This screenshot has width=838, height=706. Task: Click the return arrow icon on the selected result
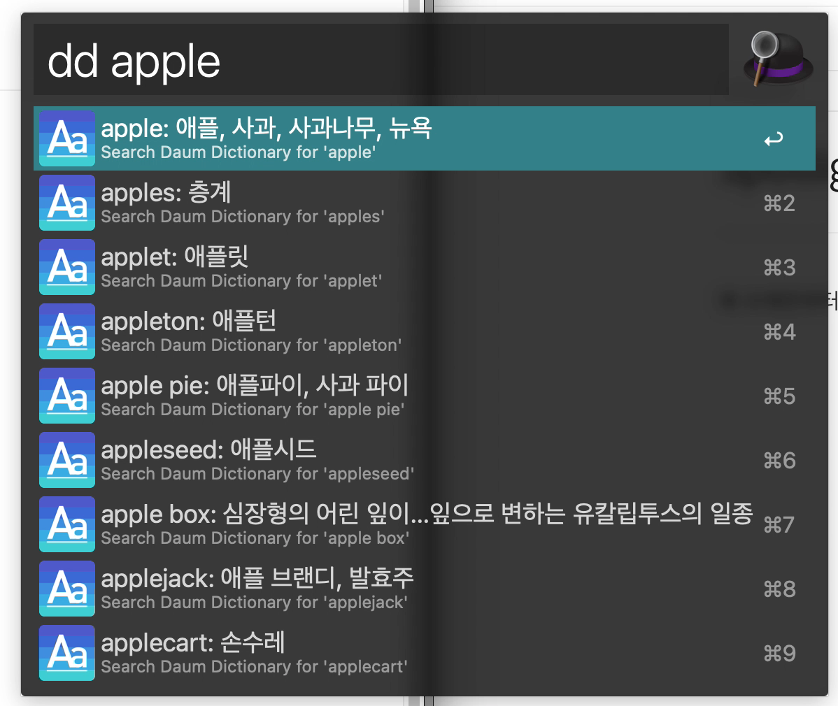pos(774,139)
